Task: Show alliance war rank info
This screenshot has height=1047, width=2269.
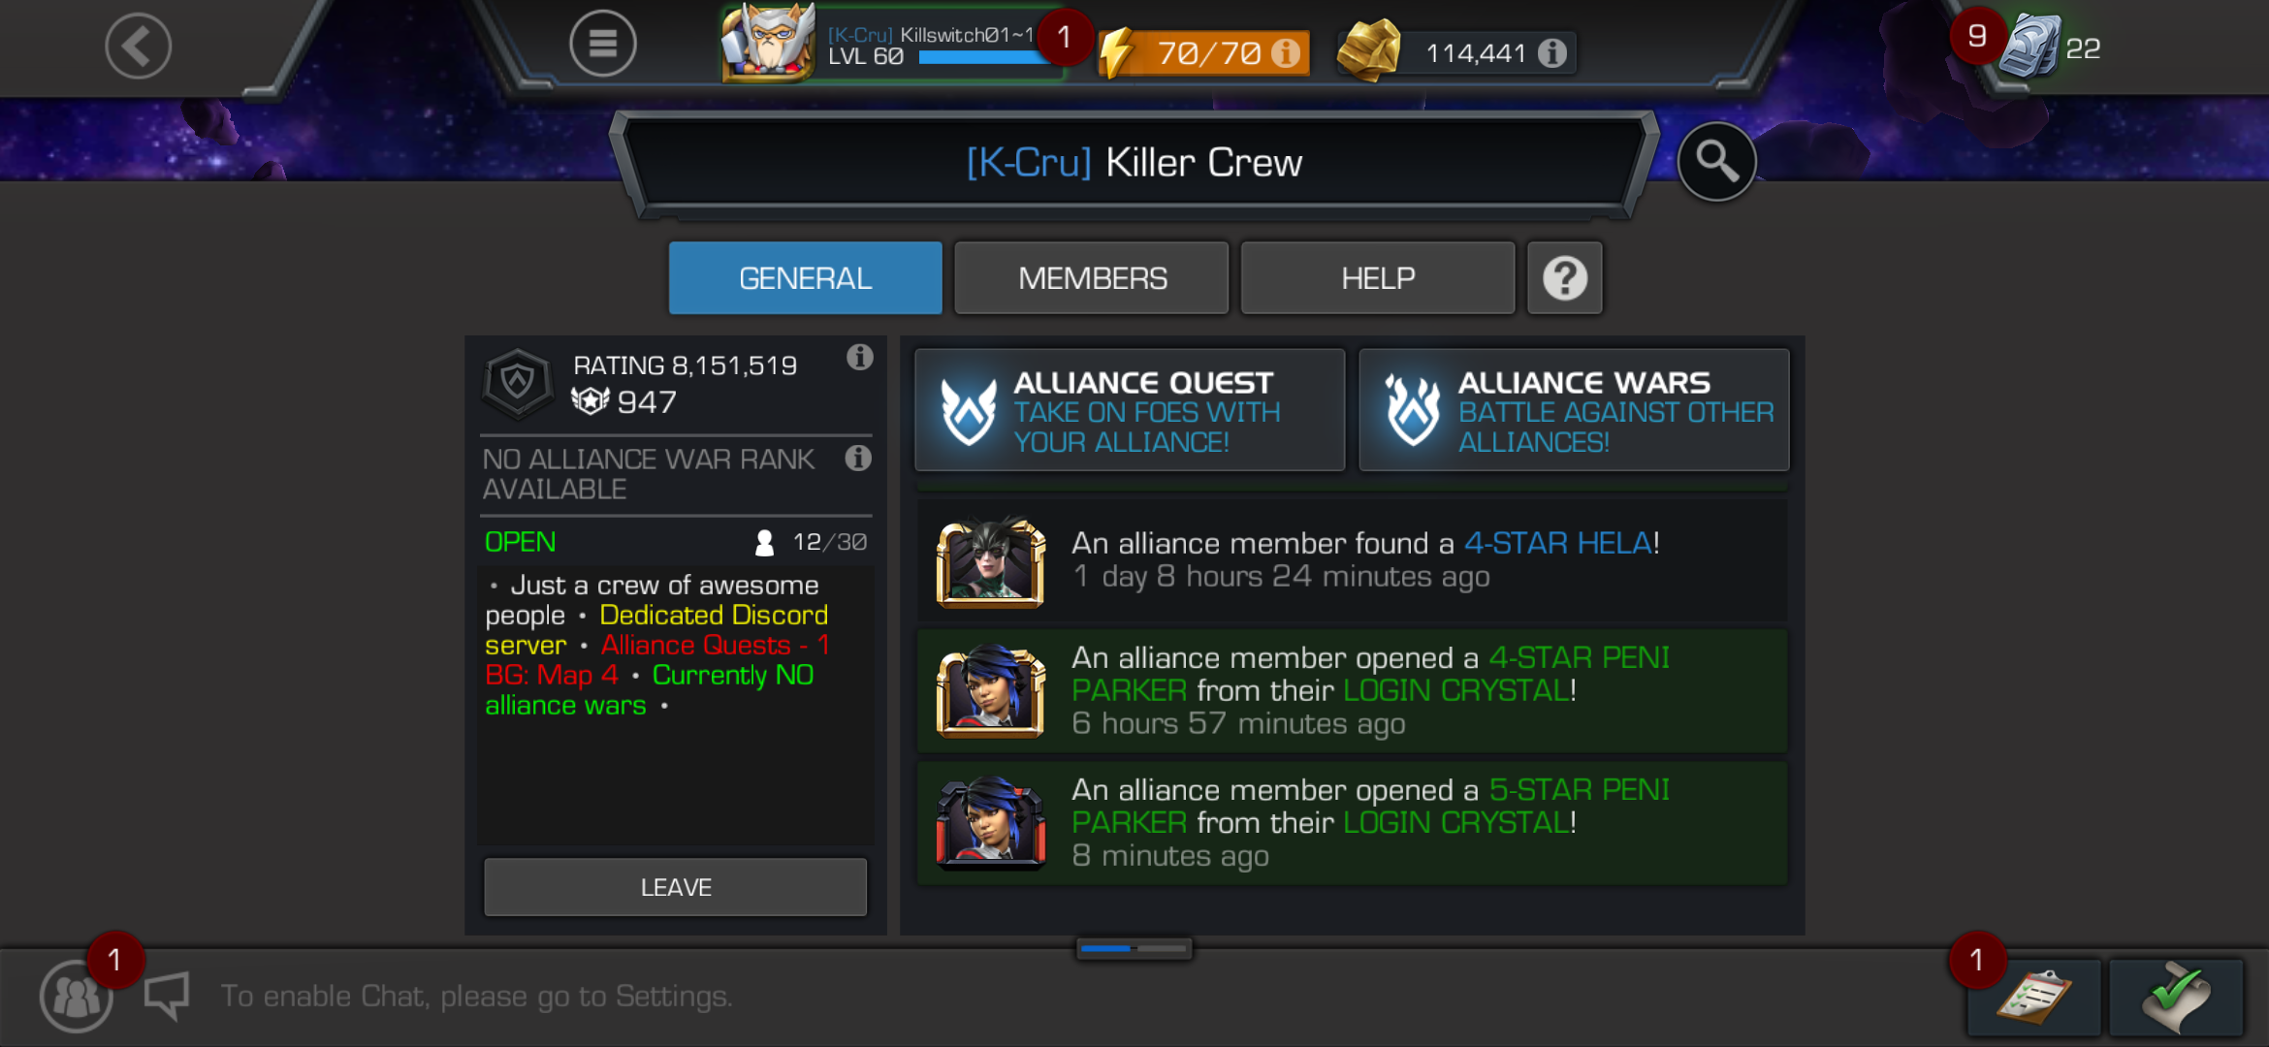Action: [857, 459]
